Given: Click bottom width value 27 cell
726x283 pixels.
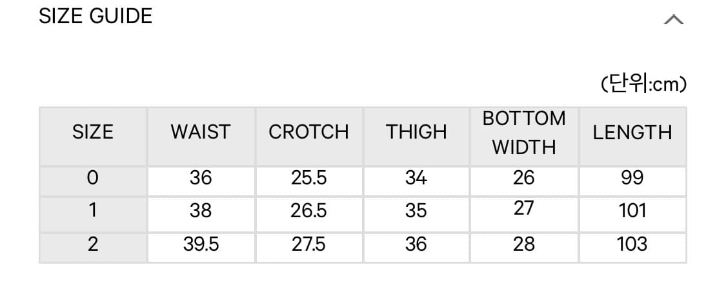Looking at the screenshot, I should coord(524,210).
